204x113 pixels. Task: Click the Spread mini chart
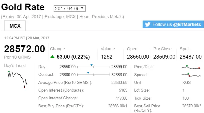pyautogui.click(x=191, y=75)
